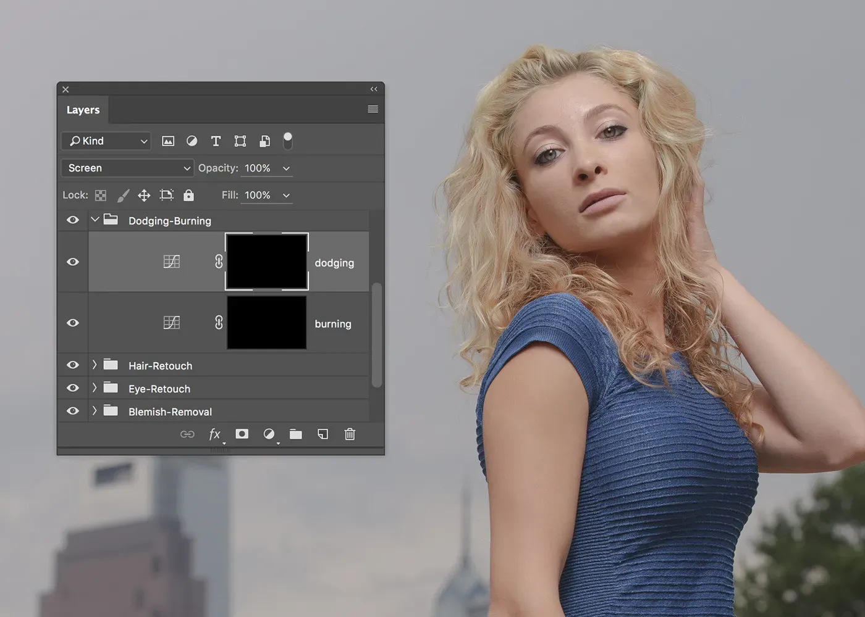Click the Delete layer trash icon
This screenshot has height=617, width=865.
tap(350, 434)
